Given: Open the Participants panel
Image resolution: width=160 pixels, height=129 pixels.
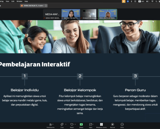Looking at the screenshot, I should [50, 125].
